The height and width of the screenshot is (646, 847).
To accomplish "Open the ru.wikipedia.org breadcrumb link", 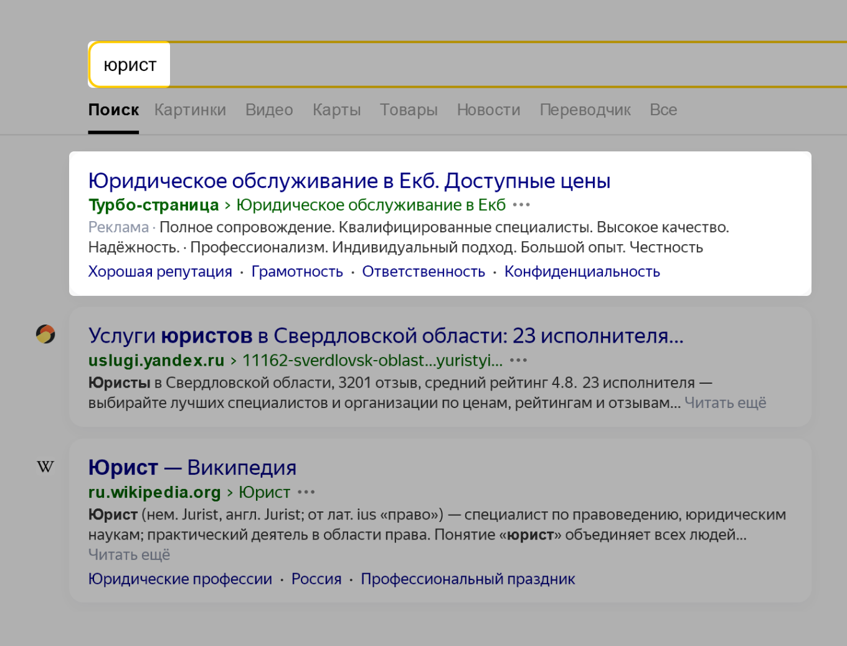I will click(x=154, y=492).
